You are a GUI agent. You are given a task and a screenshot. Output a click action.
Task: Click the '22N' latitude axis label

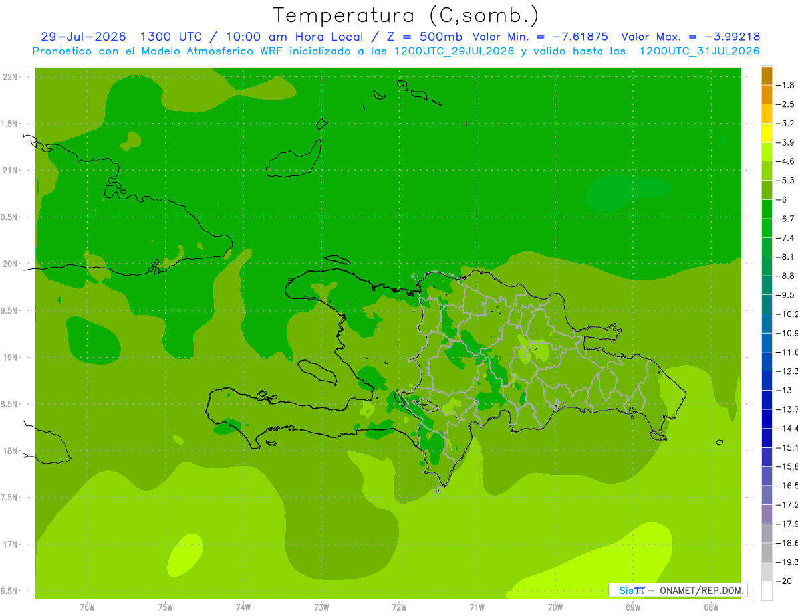(11, 77)
